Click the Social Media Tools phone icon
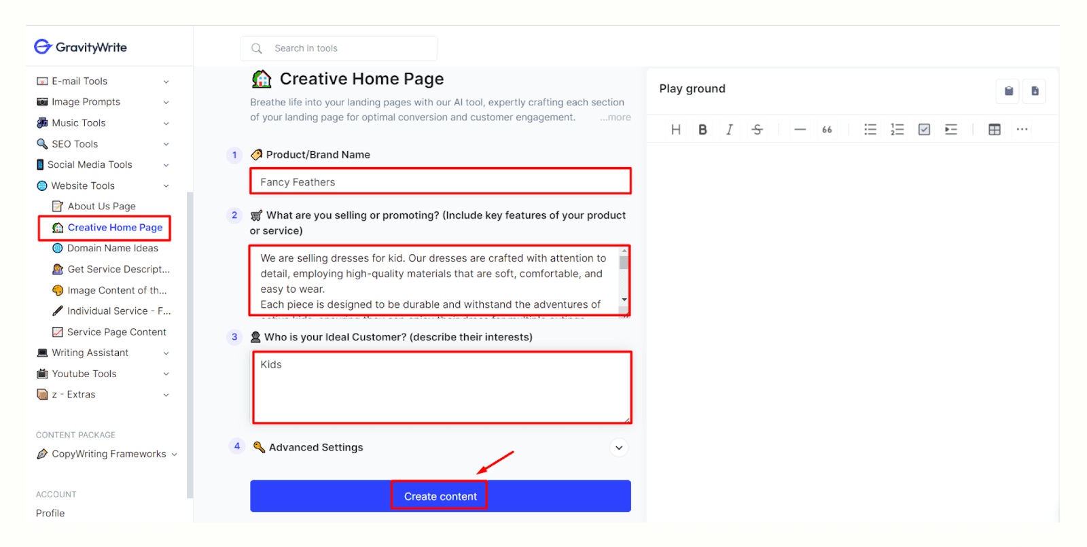 (40, 164)
